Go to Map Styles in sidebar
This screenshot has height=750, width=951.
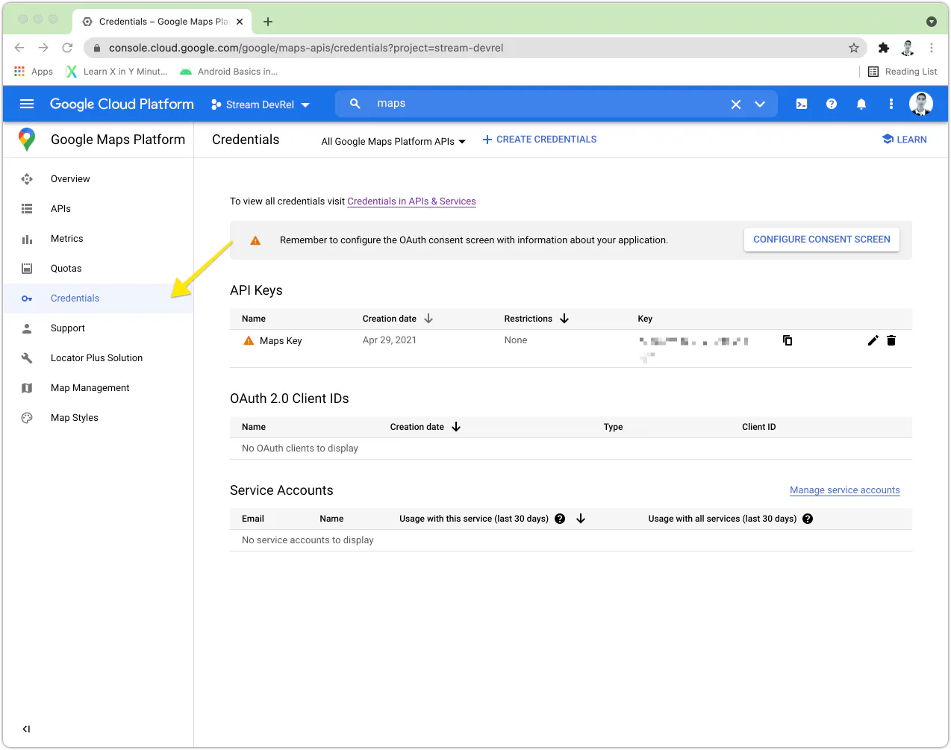pos(75,418)
